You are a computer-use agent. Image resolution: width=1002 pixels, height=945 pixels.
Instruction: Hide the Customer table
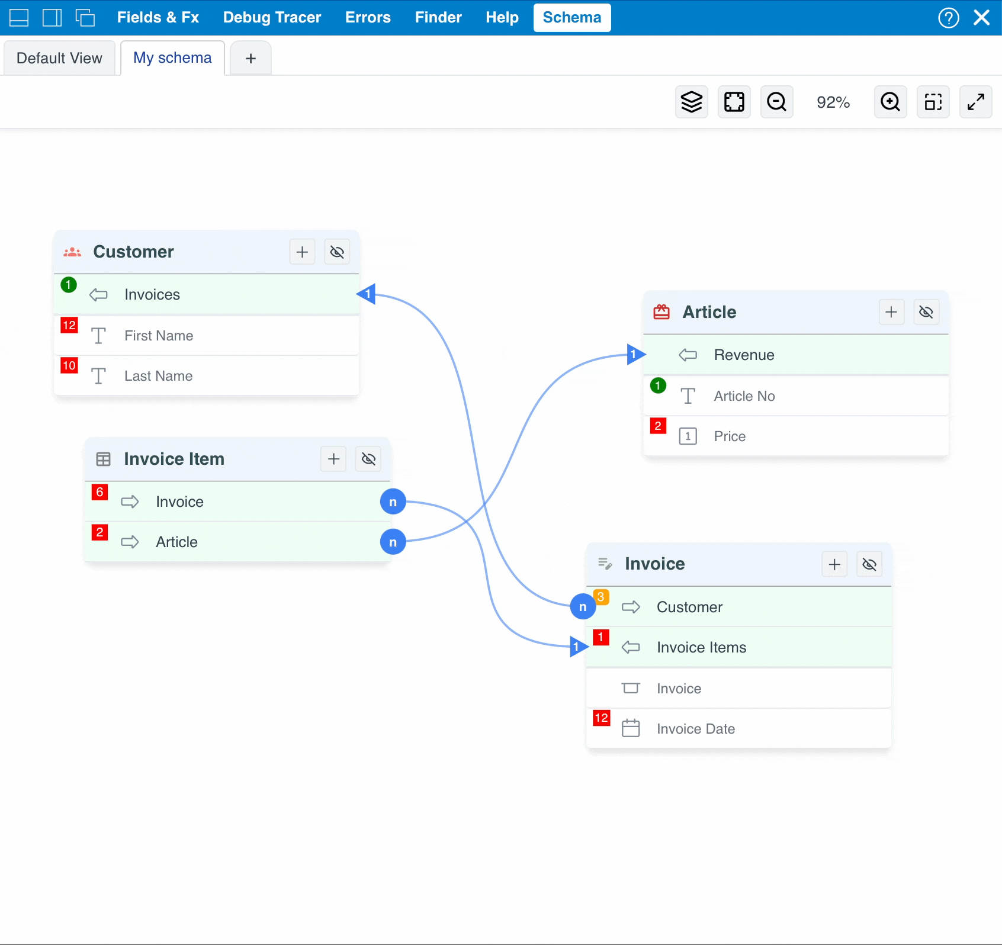pyautogui.click(x=337, y=252)
